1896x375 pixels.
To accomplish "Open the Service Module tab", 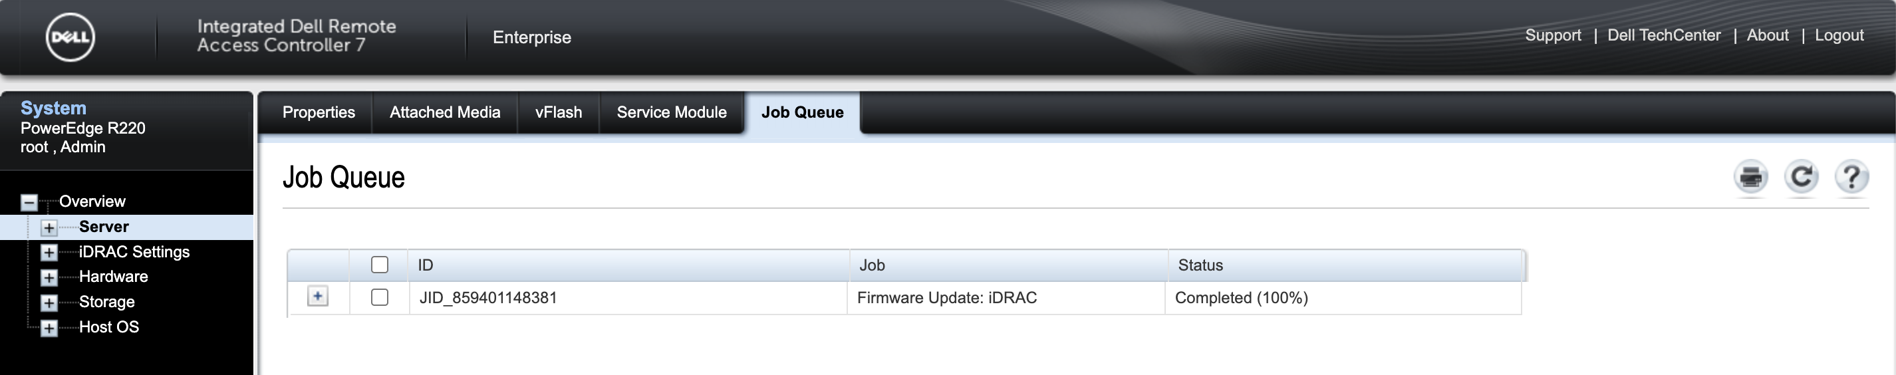I will (671, 112).
